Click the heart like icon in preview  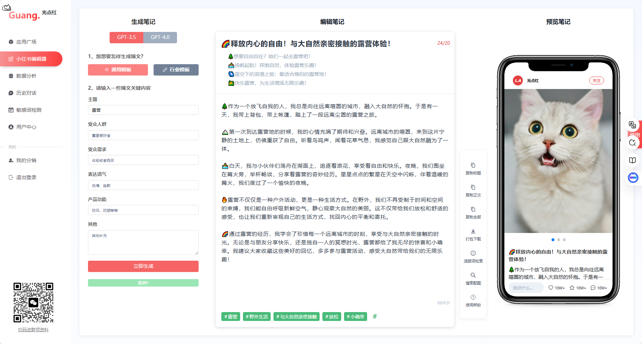click(x=551, y=288)
